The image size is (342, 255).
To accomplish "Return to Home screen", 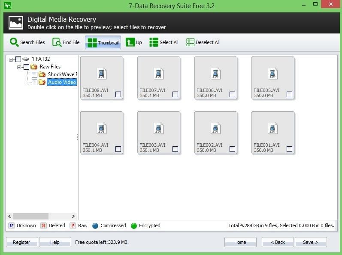I will [240, 242].
